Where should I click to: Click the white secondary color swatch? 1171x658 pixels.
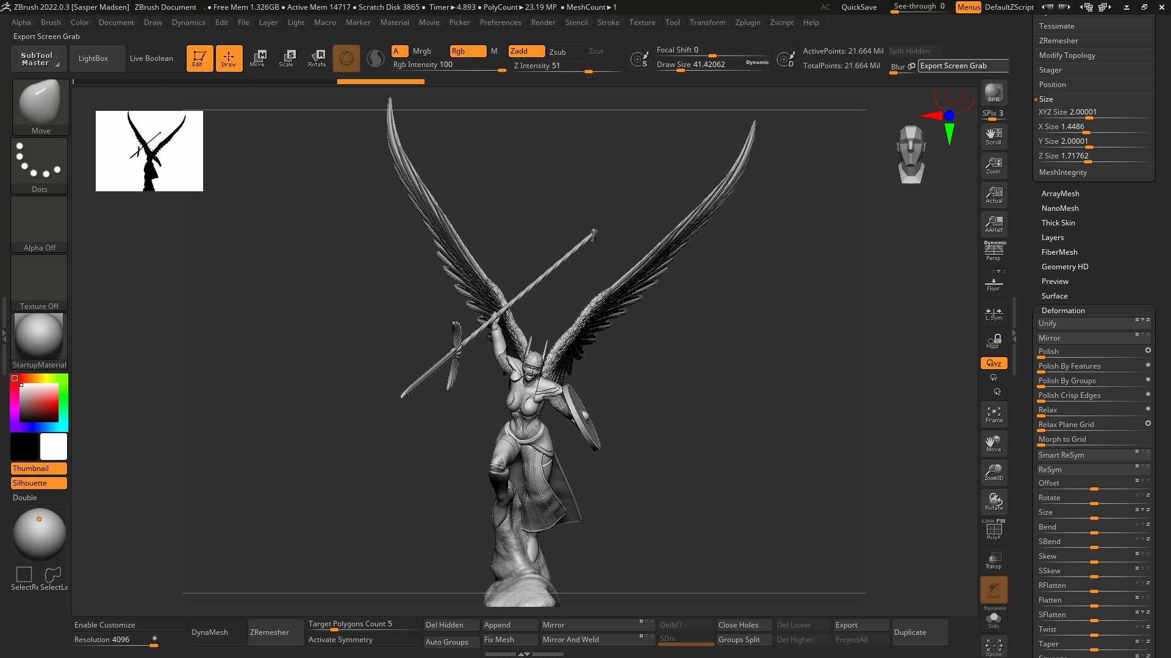click(x=54, y=447)
